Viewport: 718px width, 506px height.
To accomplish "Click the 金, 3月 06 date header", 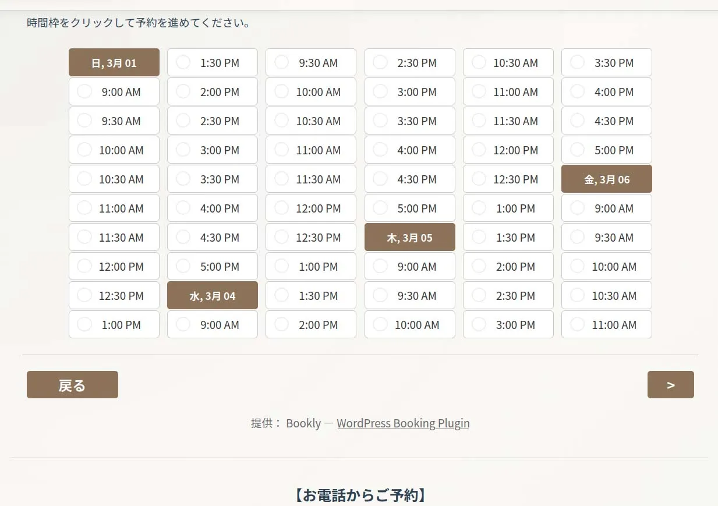I will coord(607,179).
